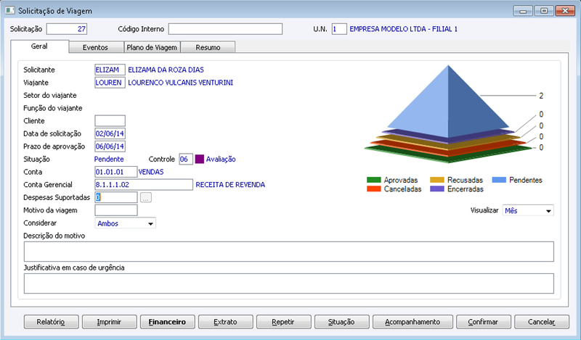Viewport: 581px width, 340px height.
Task: Click the orange Canceladas legend swatch
Action: [373, 189]
